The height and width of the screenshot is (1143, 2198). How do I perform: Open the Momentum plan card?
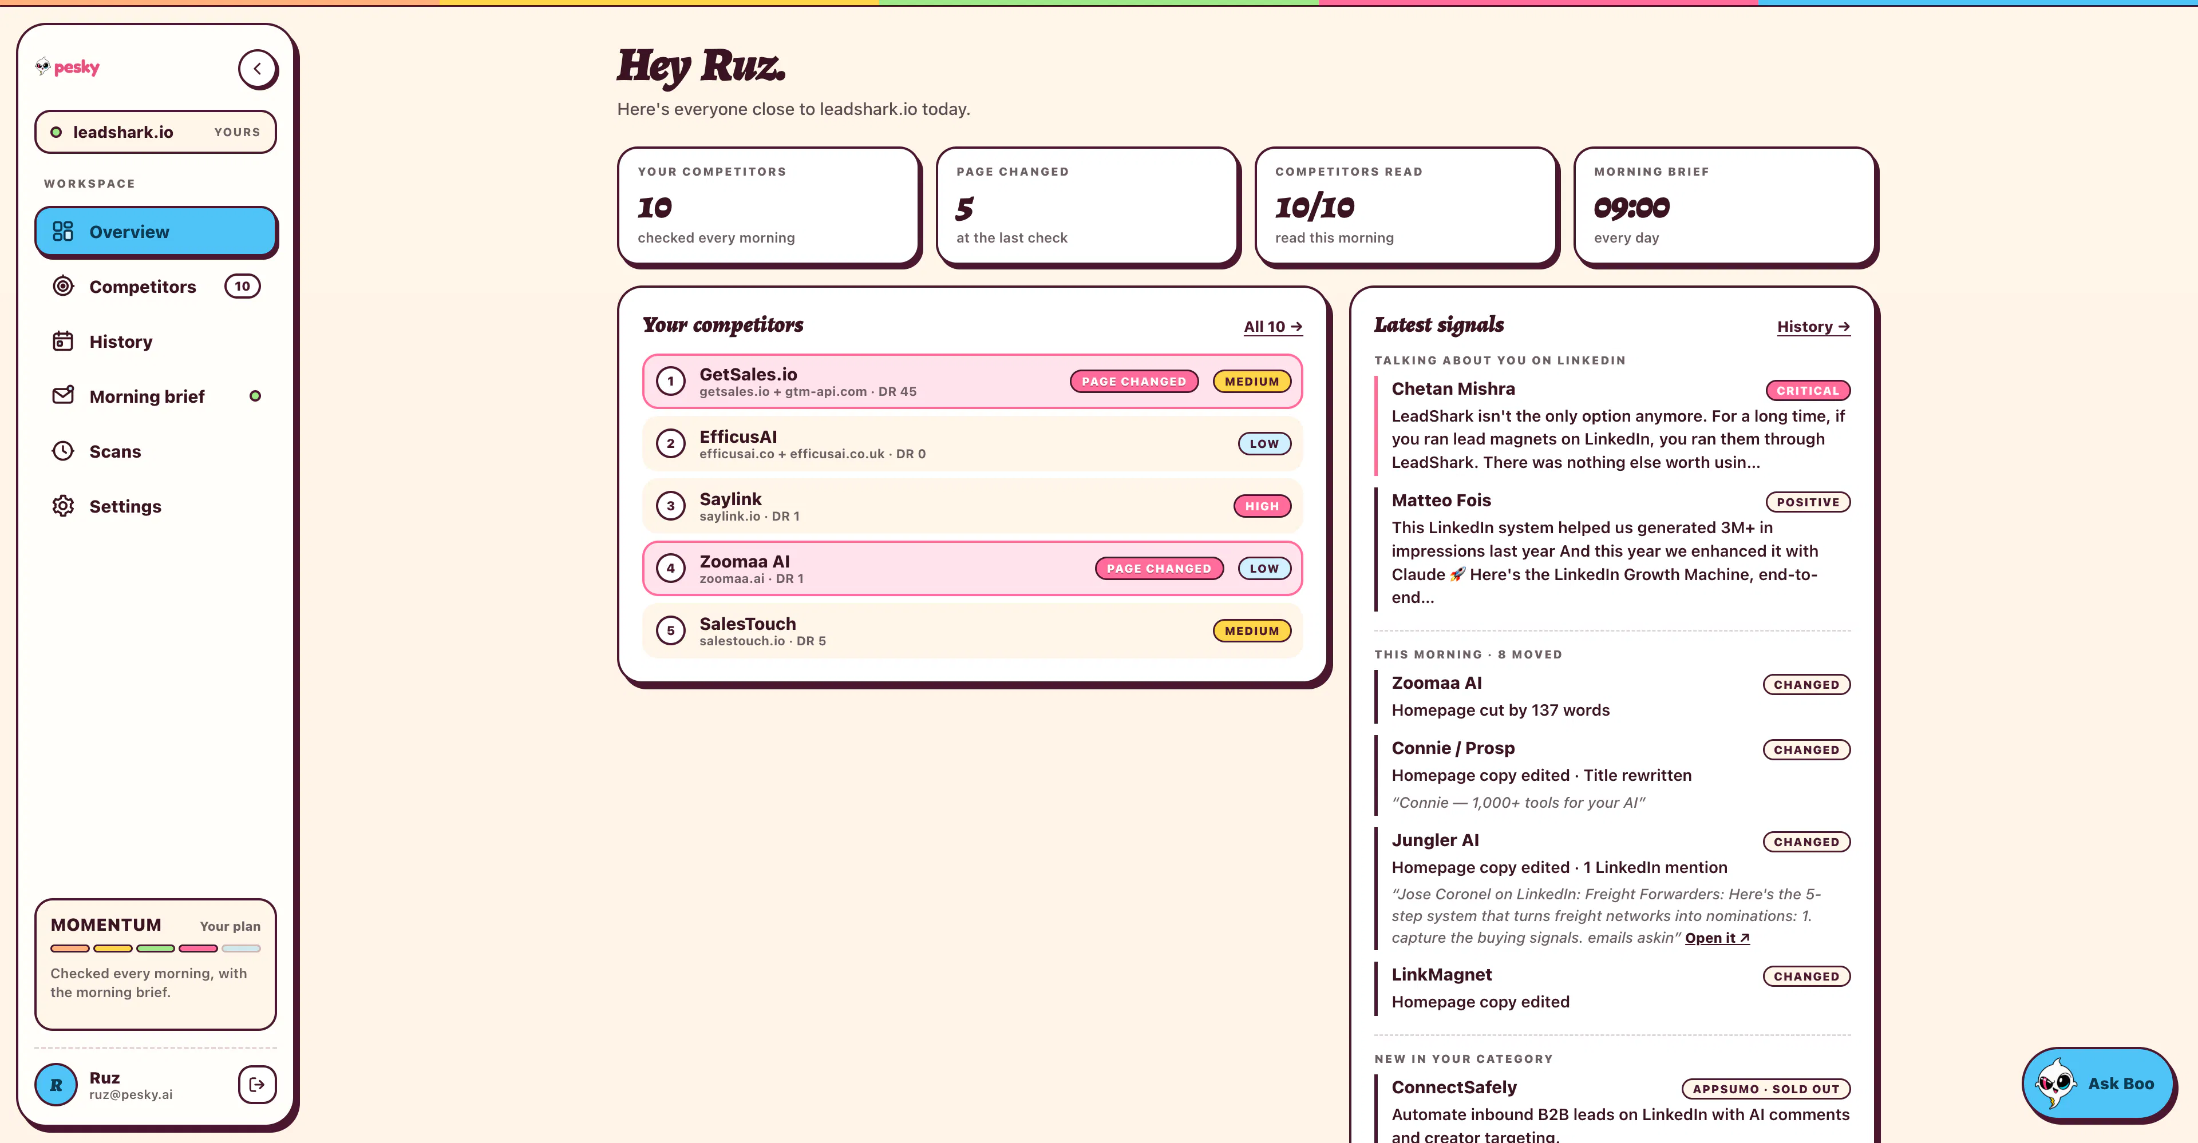click(x=155, y=964)
